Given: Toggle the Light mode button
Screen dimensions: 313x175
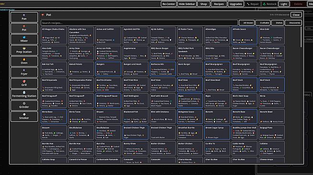Looking at the screenshot, I should [284, 4].
